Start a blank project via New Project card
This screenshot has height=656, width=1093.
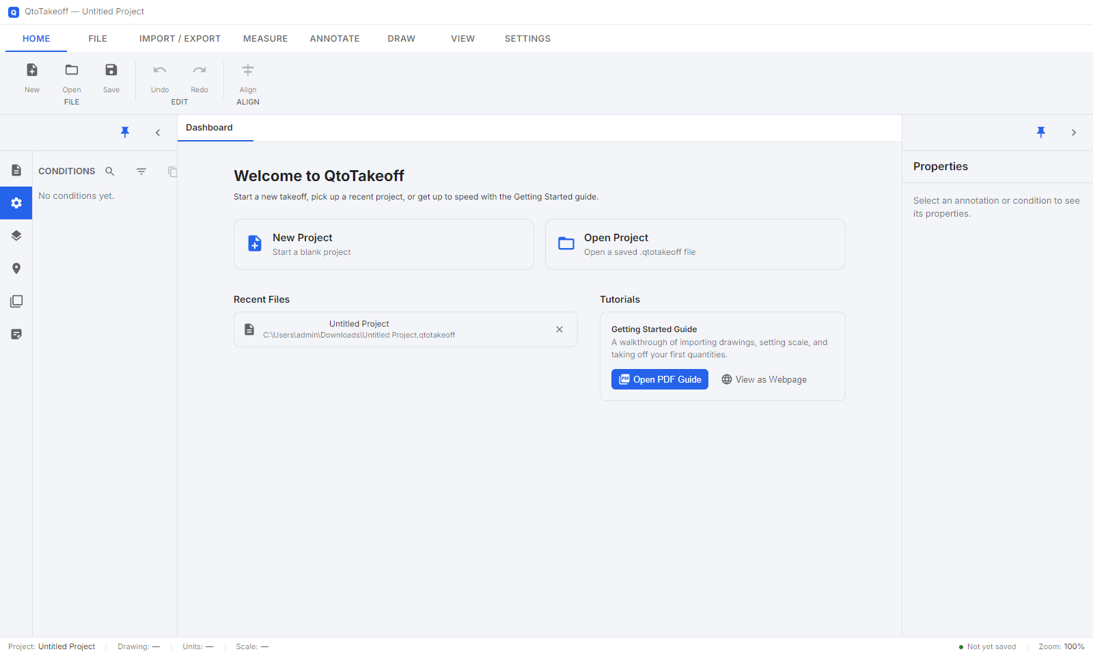coord(384,245)
